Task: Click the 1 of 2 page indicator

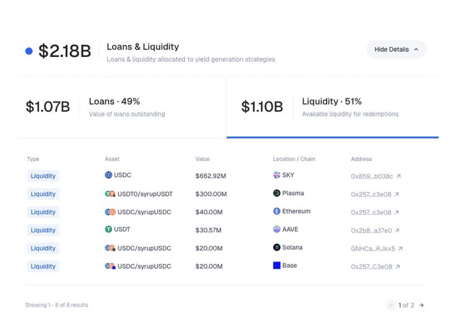Action: pos(406,305)
